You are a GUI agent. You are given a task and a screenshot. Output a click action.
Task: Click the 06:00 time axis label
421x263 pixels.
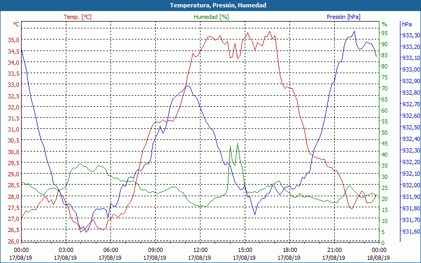tap(111, 250)
